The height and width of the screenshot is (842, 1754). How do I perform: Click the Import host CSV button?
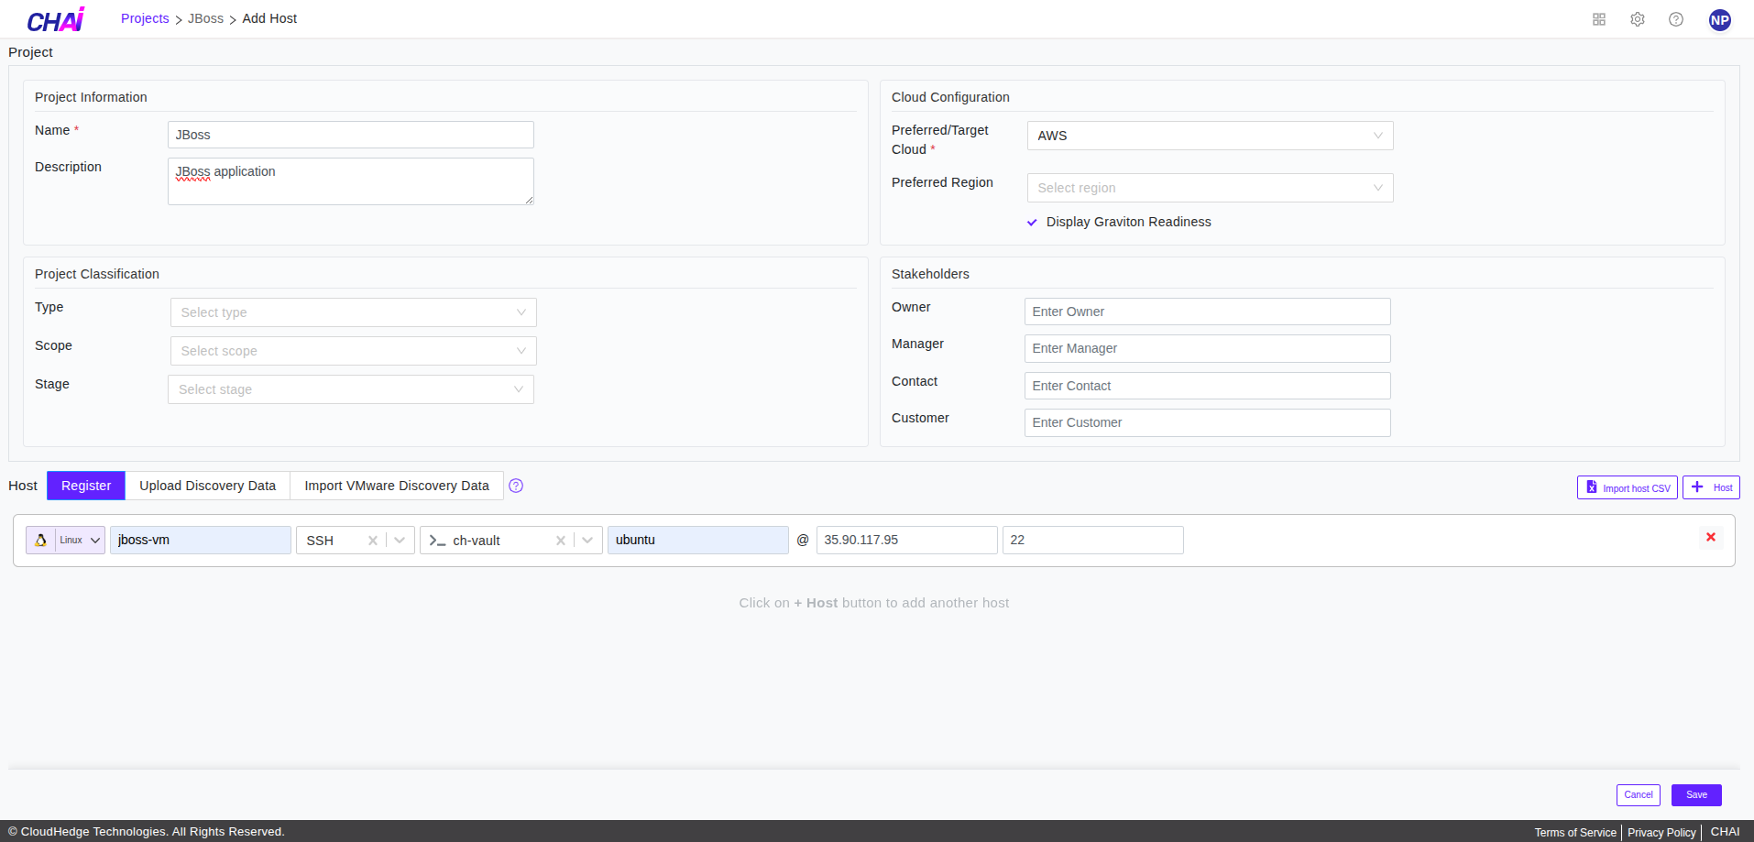(x=1628, y=487)
